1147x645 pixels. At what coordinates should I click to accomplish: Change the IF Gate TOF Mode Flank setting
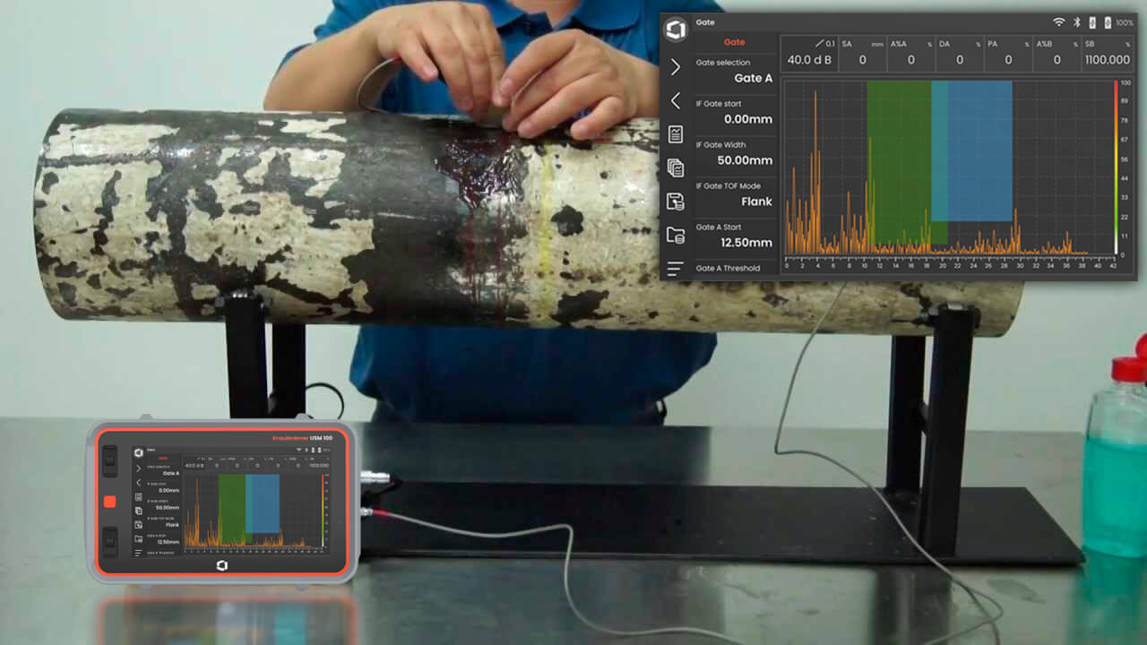tap(734, 194)
